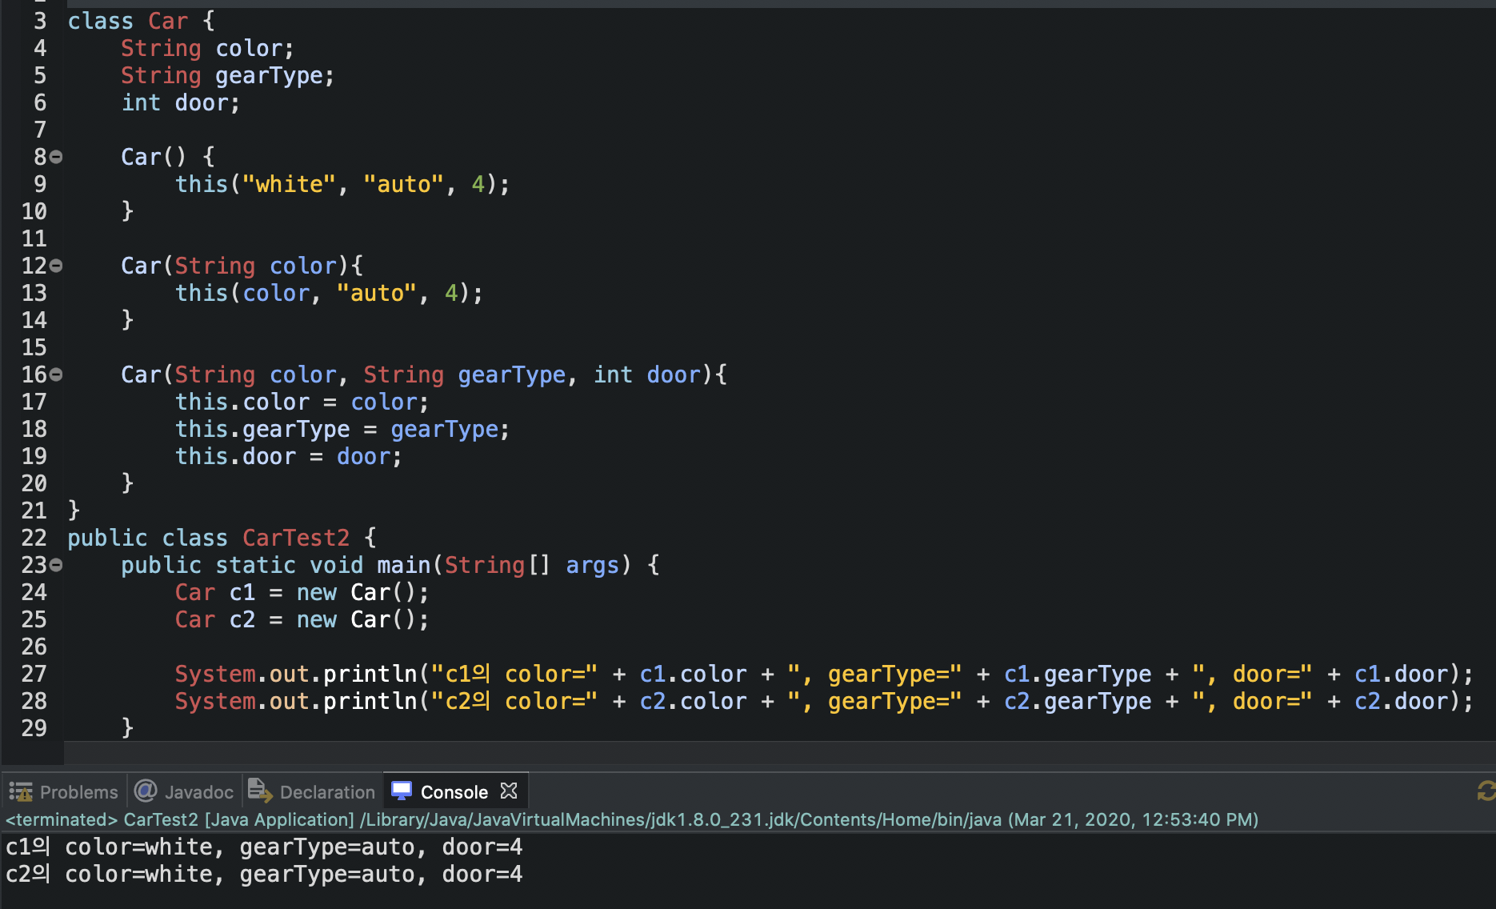Collapse the main method fold marker on line 23
1496x909 pixels.
coord(56,566)
